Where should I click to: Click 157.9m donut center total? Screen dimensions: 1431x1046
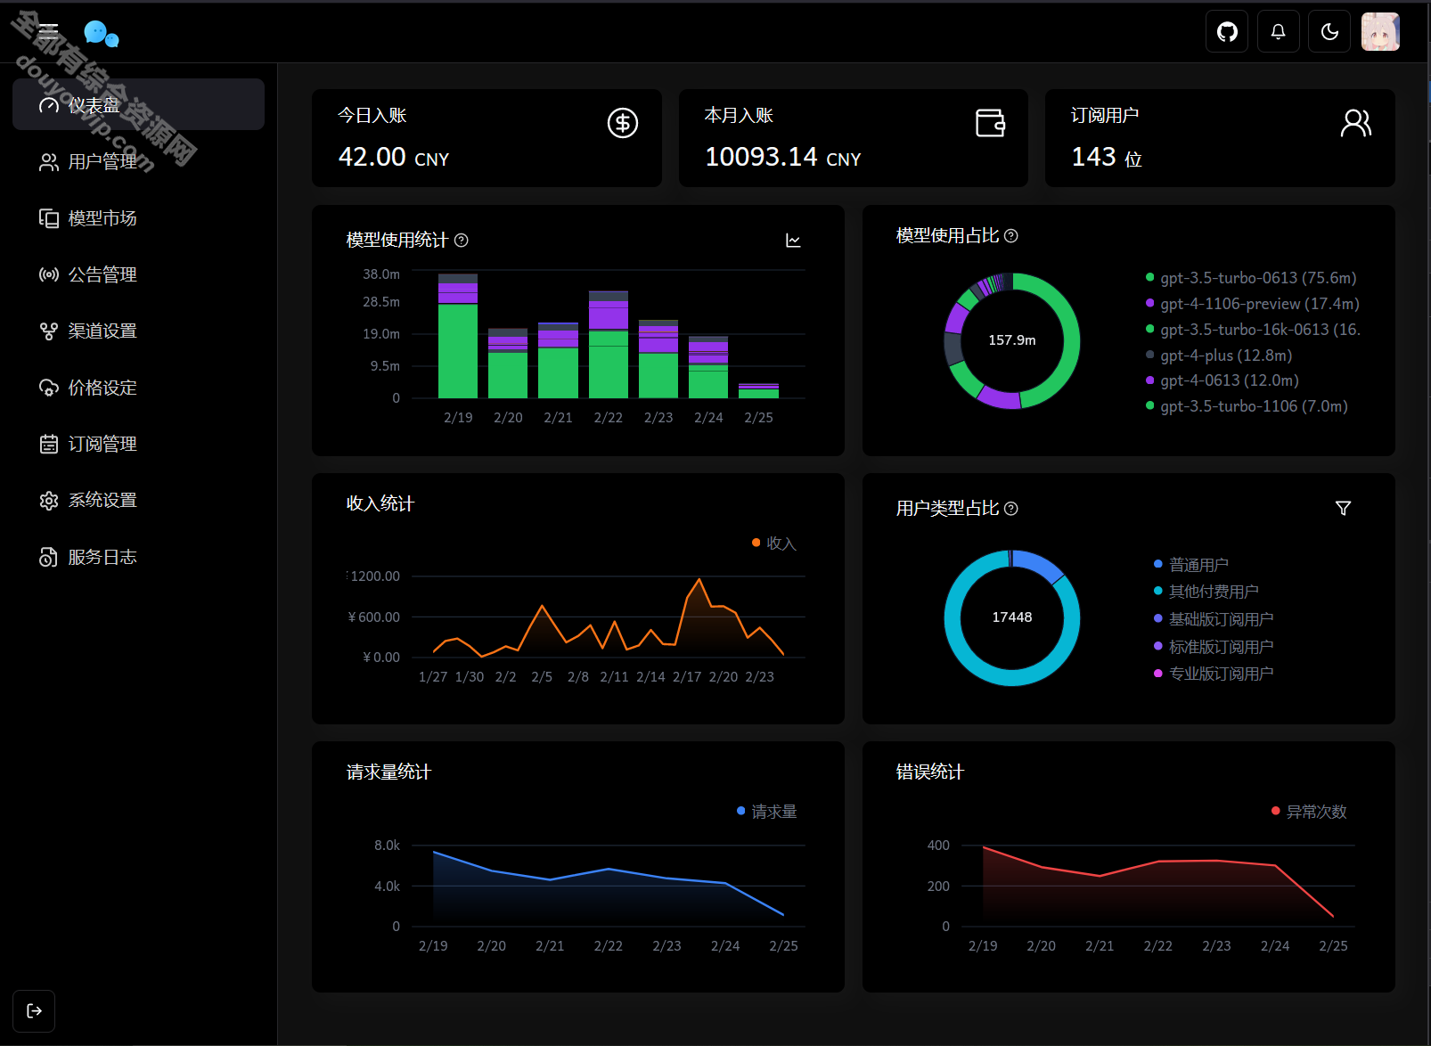[1011, 340]
